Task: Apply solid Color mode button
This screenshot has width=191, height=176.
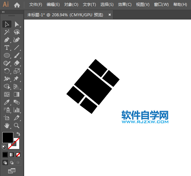Action: (5, 155)
